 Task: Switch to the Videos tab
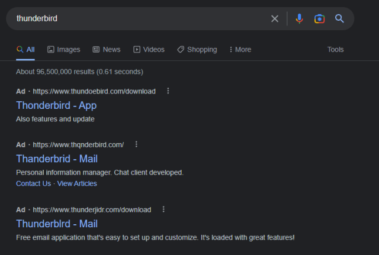[x=149, y=50]
